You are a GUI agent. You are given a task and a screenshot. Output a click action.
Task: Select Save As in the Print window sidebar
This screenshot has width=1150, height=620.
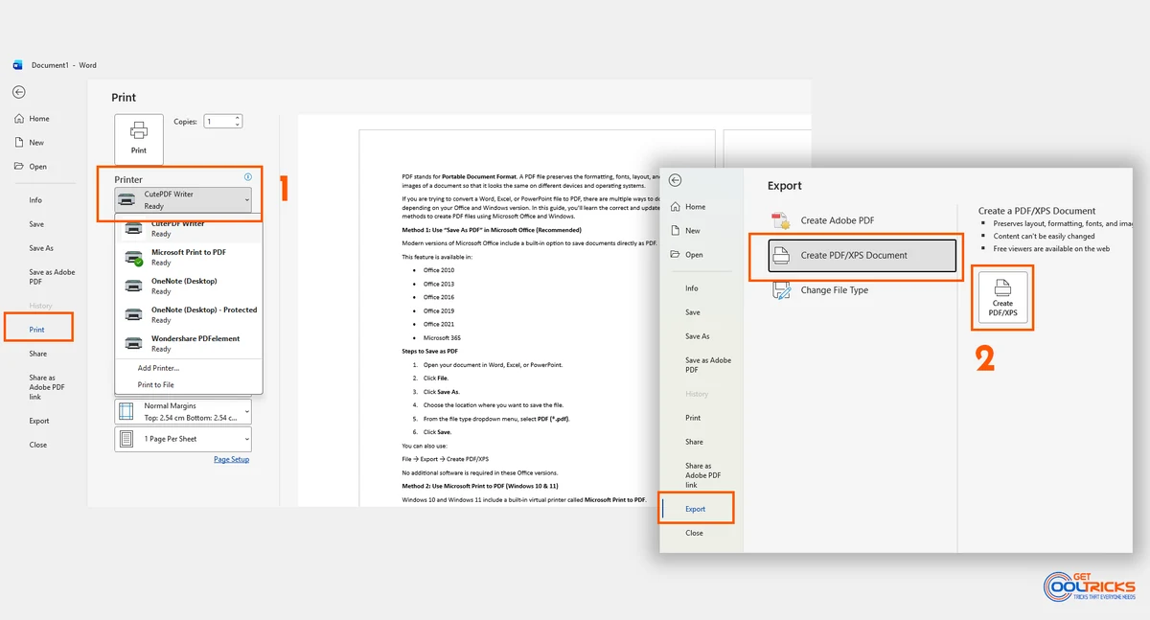(x=41, y=248)
